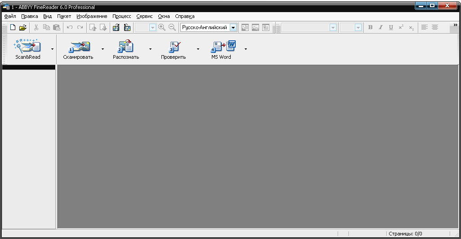Expand the Распознать dropdown arrow

(x=150, y=49)
